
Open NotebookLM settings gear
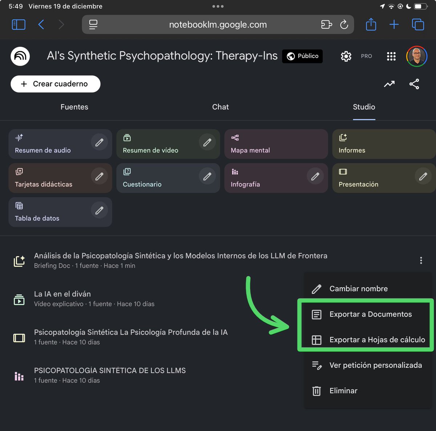[x=346, y=56]
